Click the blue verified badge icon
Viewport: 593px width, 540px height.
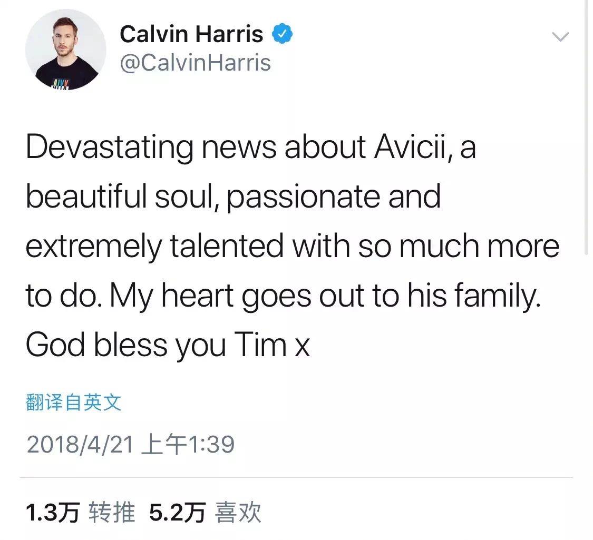(x=282, y=33)
